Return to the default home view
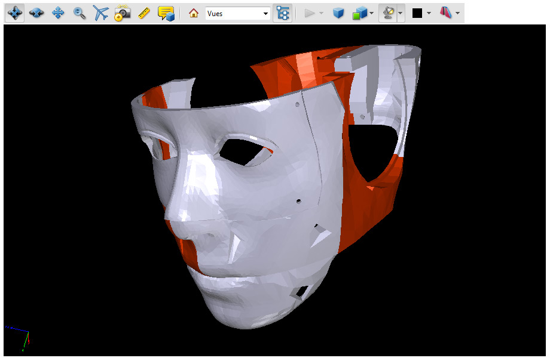Image resolution: width=550 pixels, height=361 pixels. tap(193, 13)
